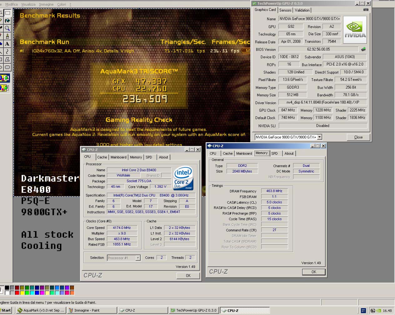395x315 pixels.
Task: Click the GPU Clock 847 MHz value
Action: (x=288, y=110)
